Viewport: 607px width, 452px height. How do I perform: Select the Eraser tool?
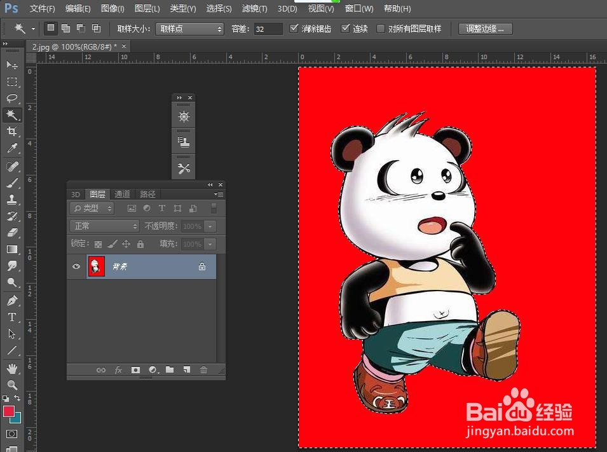tap(12, 233)
